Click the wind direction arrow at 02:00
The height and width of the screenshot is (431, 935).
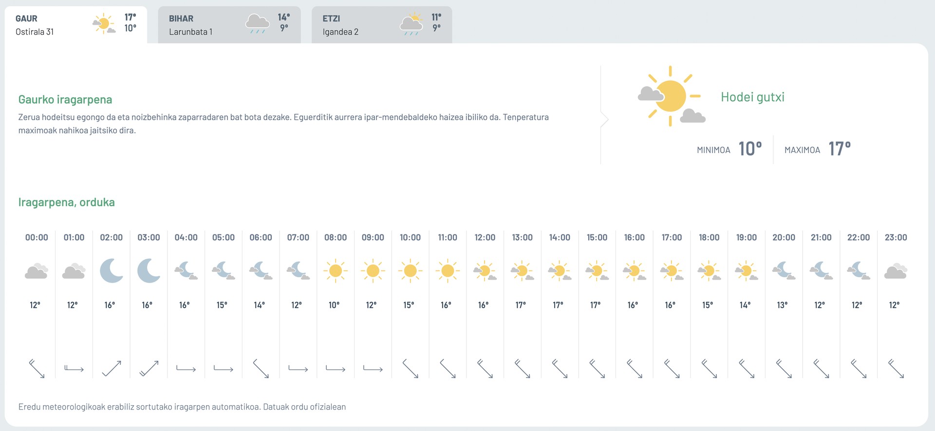click(x=112, y=369)
